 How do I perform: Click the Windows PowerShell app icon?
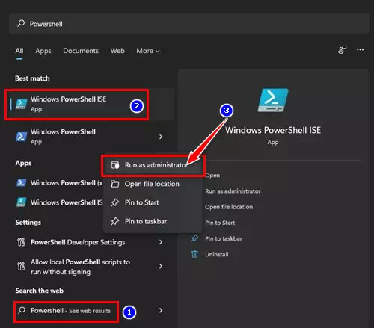[x=21, y=137]
